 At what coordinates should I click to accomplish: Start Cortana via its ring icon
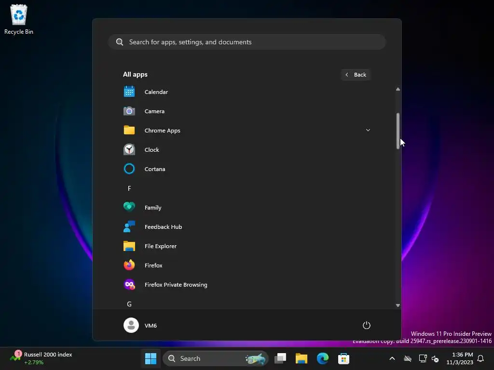pyautogui.click(x=129, y=169)
